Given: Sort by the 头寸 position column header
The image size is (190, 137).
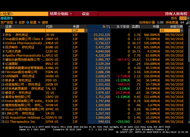Looking at the screenshot, I should click(99, 27).
